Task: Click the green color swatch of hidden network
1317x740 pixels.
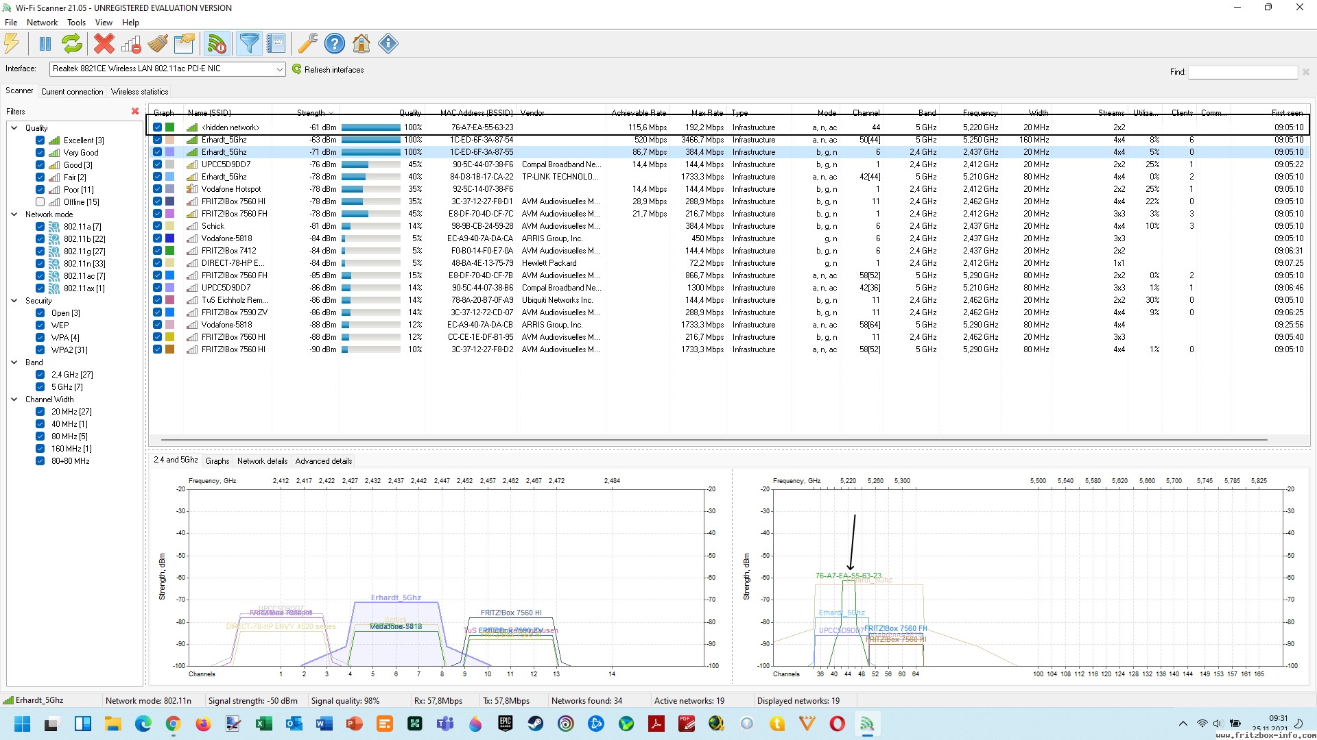Action: 169,127
